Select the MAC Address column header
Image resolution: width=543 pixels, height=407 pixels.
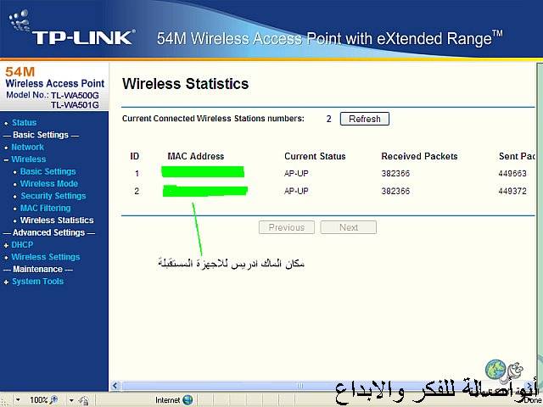click(x=196, y=156)
